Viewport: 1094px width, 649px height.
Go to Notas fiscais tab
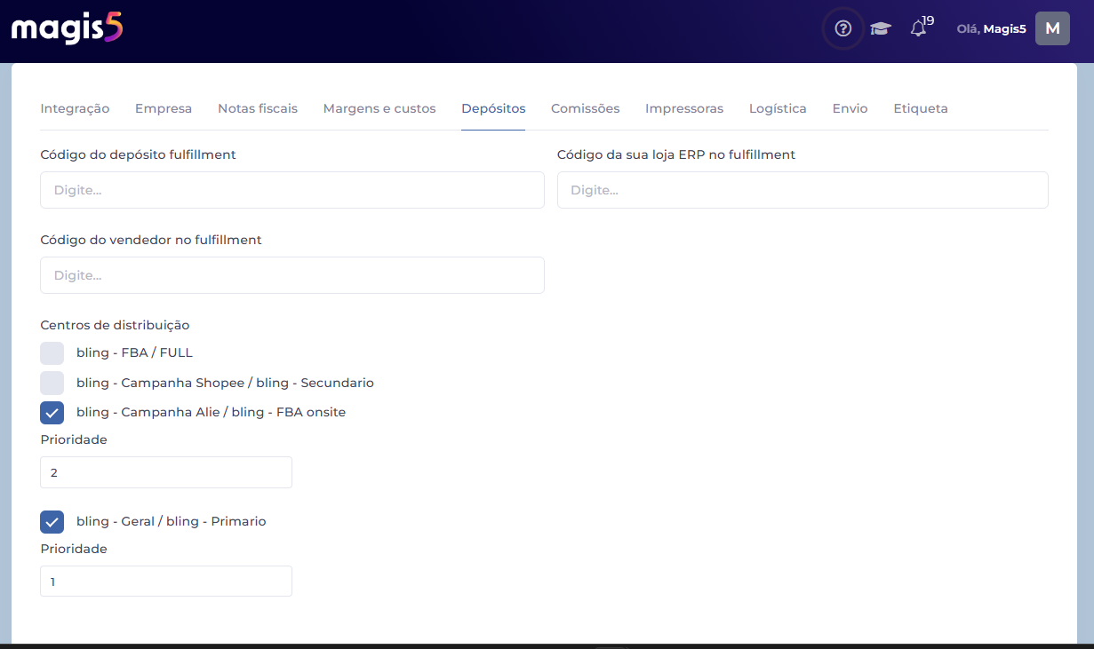click(x=258, y=108)
